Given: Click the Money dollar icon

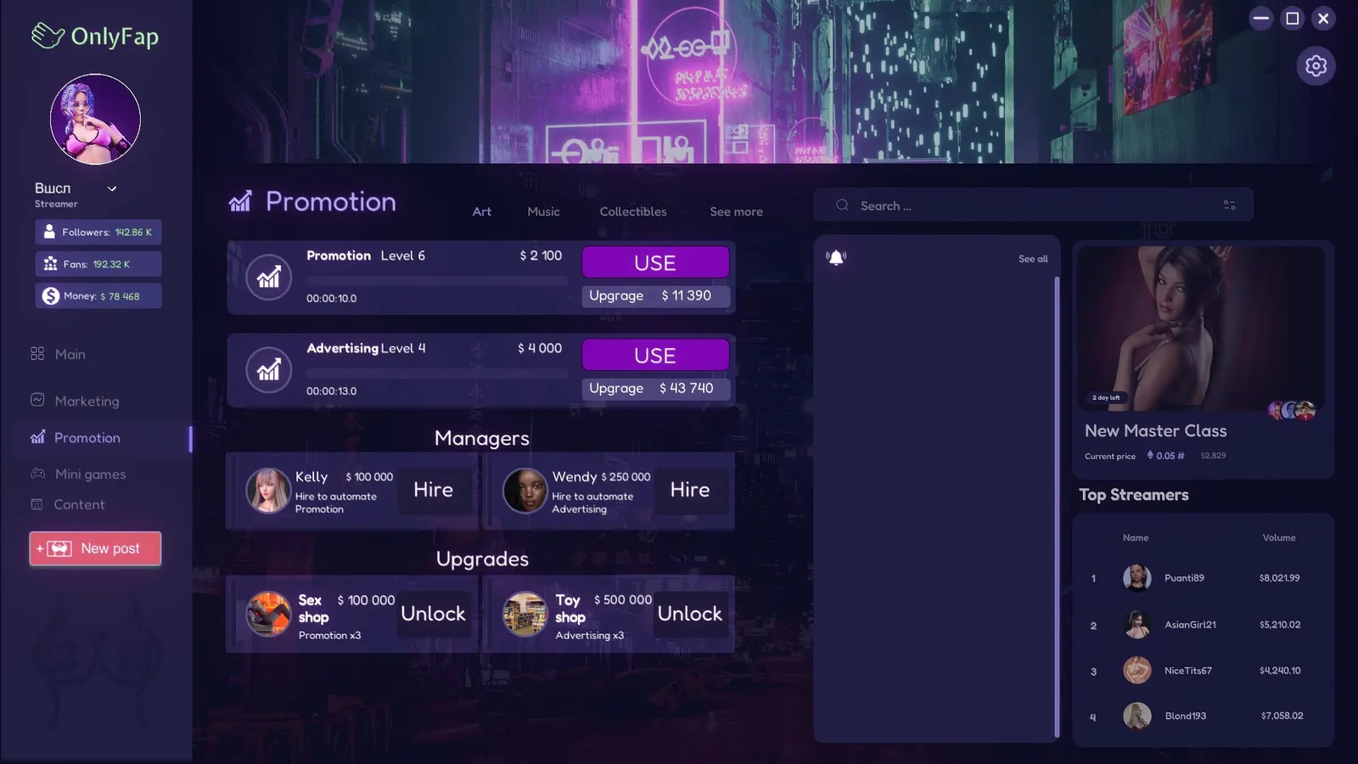Looking at the screenshot, I should [51, 296].
